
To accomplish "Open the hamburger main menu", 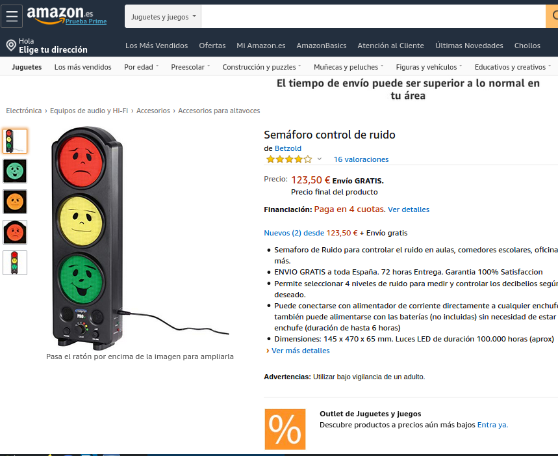I will pos(12,16).
